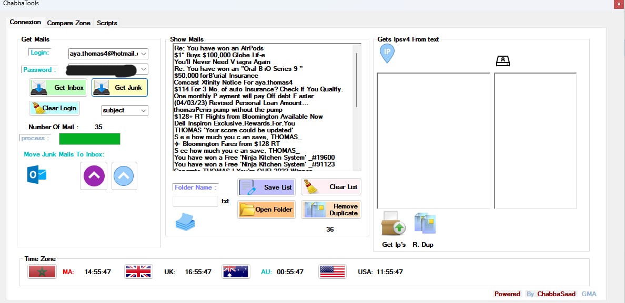This screenshot has height=303, width=625.
Task: Click the blue up-arrow circle icon
Action: pyautogui.click(x=124, y=176)
